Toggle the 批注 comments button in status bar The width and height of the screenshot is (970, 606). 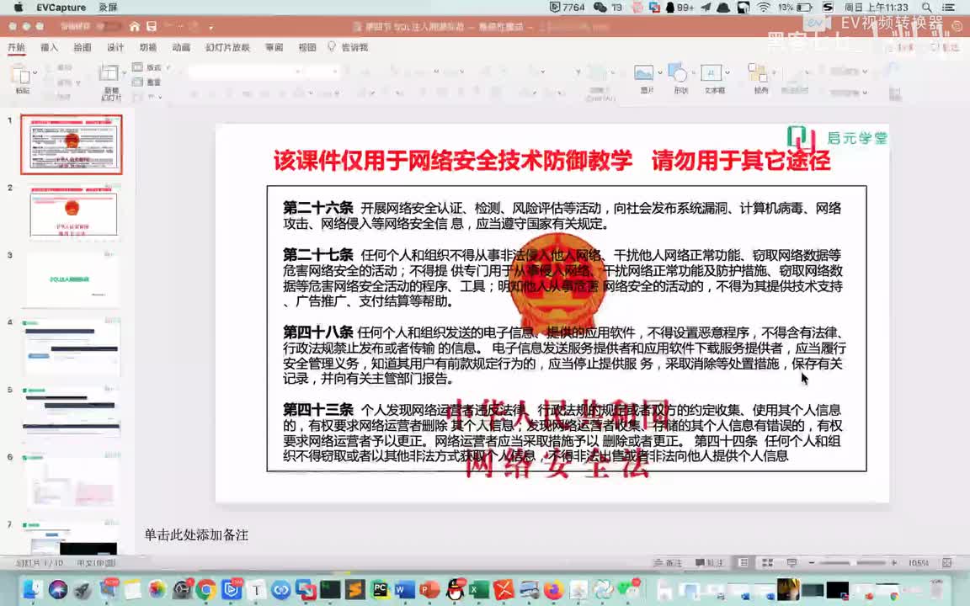click(x=710, y=563)
